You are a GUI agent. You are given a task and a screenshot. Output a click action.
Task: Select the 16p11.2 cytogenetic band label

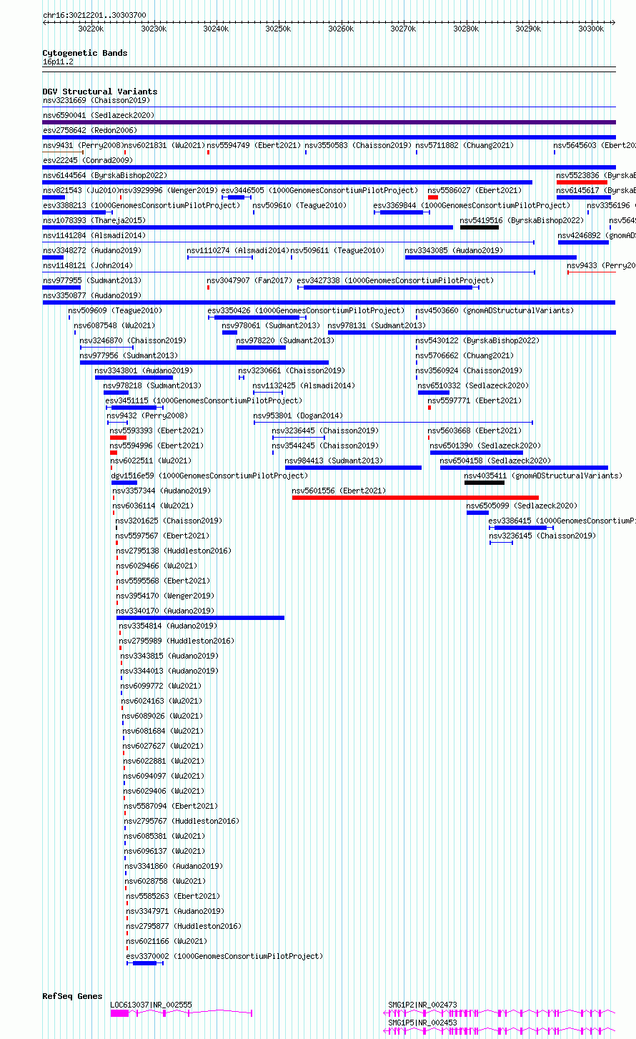(x=58, y=62)
